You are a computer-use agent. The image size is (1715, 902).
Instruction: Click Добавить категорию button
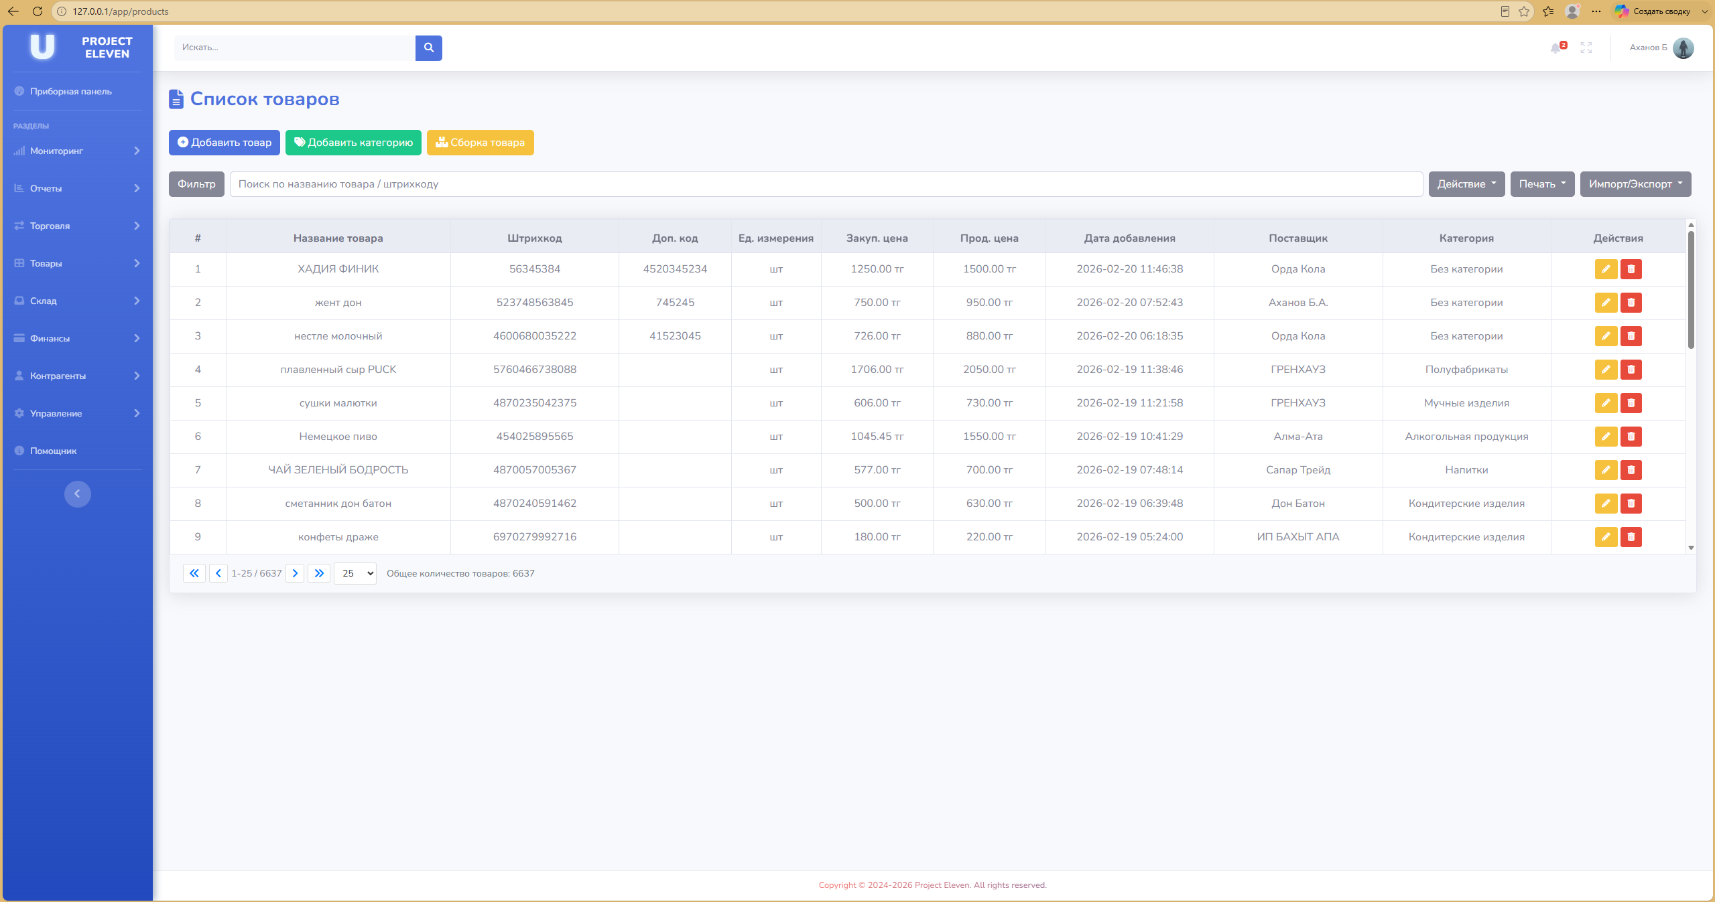click(x=353, y=143)
